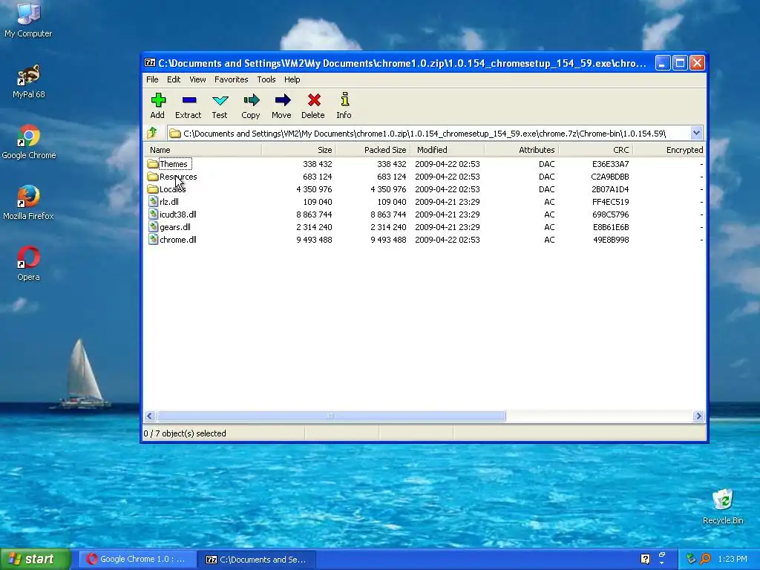Click inside the archive path field

pos(429,134)
